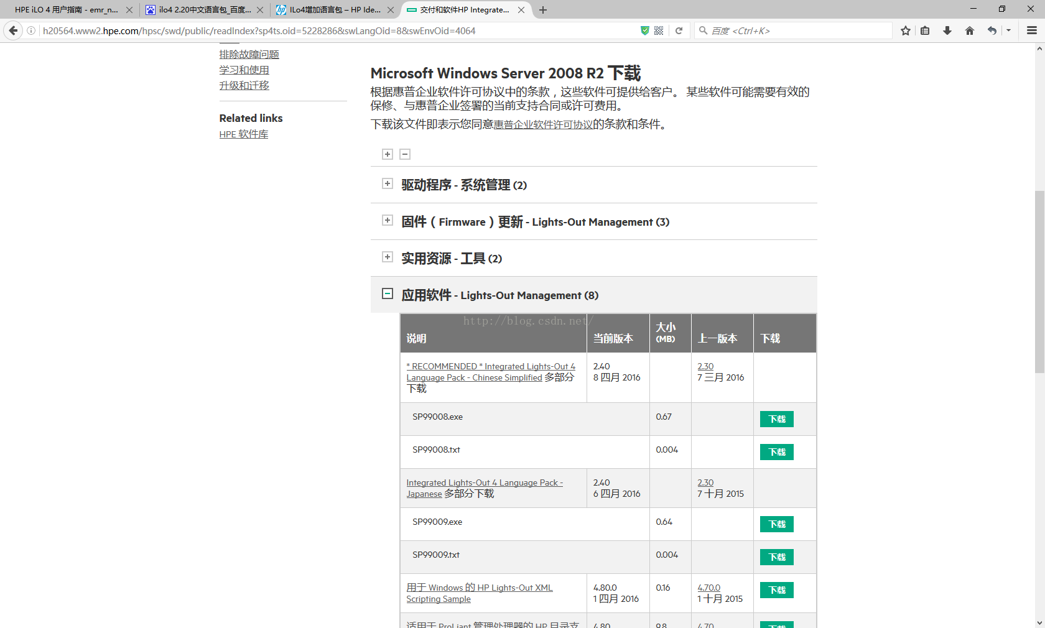Open the bookmarks list icon

click(925, 30)
